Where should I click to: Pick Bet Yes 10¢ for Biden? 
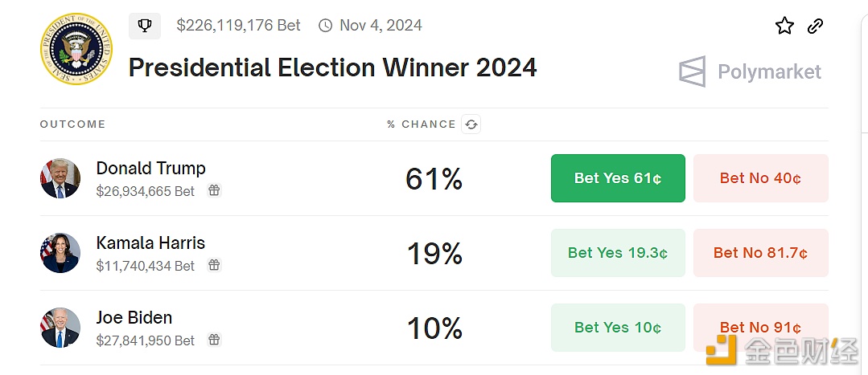618,328
